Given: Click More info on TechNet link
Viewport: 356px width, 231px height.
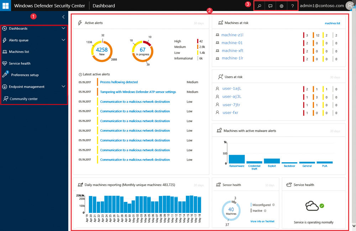Looking at the screenshot, I should [262, 221].
